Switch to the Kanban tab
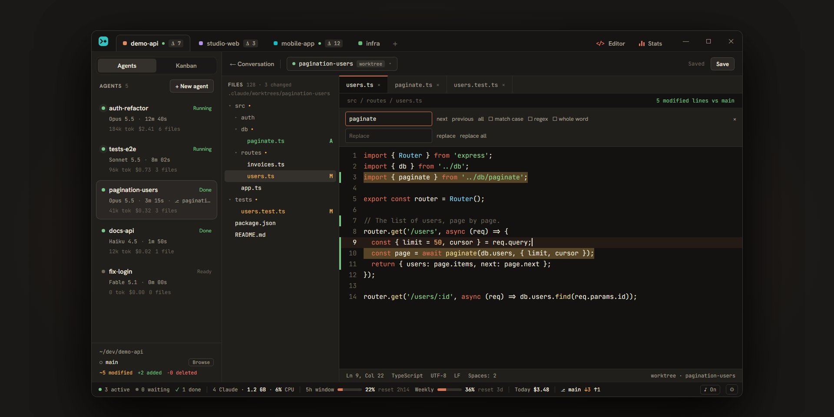 [186, 66]
